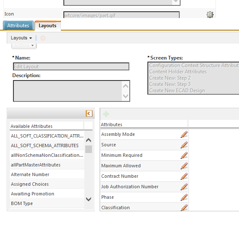Switch to the Attributes tab
Viewport: 239px width, 226px height.
coord(18,26)
